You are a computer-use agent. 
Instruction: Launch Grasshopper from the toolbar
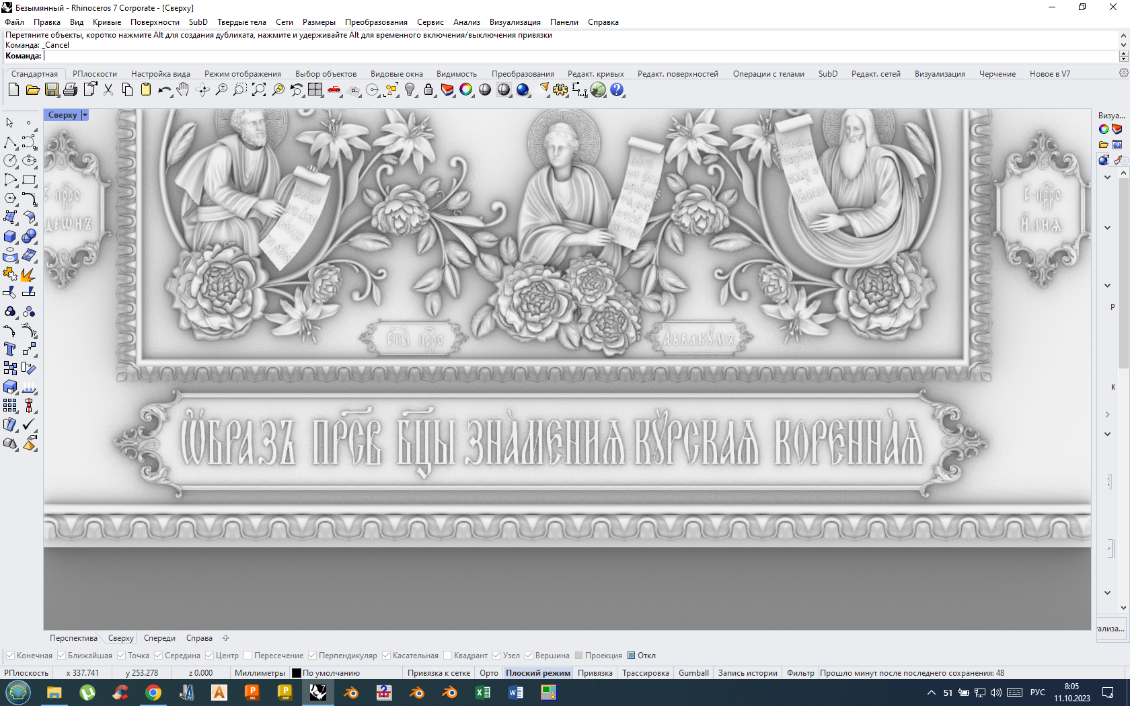(598, 89)
